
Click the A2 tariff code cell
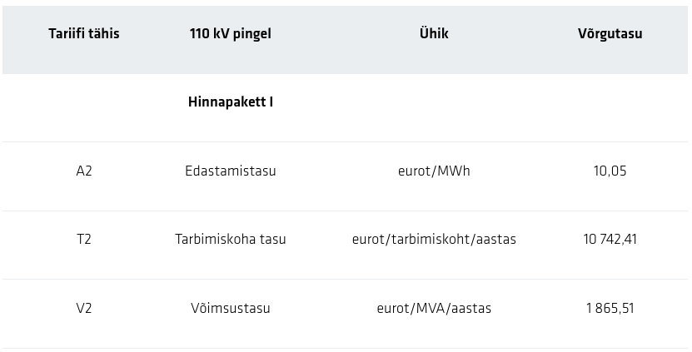click(x=84, y=171)
